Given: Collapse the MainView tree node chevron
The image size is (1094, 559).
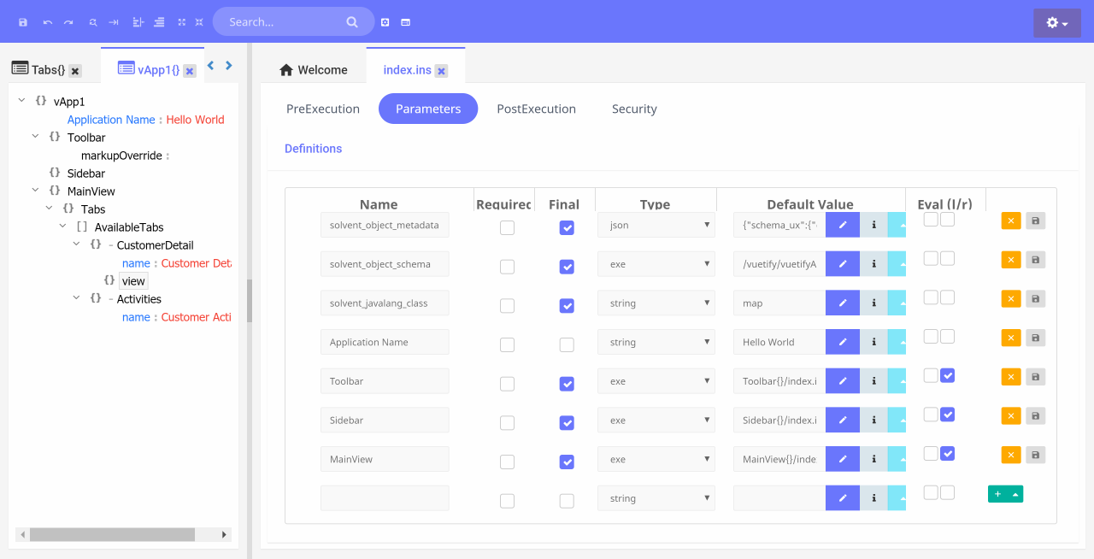Looking at the screenshot, I should point(35,191).
